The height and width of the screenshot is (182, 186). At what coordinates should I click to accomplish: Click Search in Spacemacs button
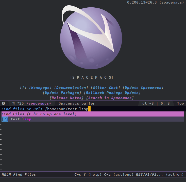pos(110,98)
